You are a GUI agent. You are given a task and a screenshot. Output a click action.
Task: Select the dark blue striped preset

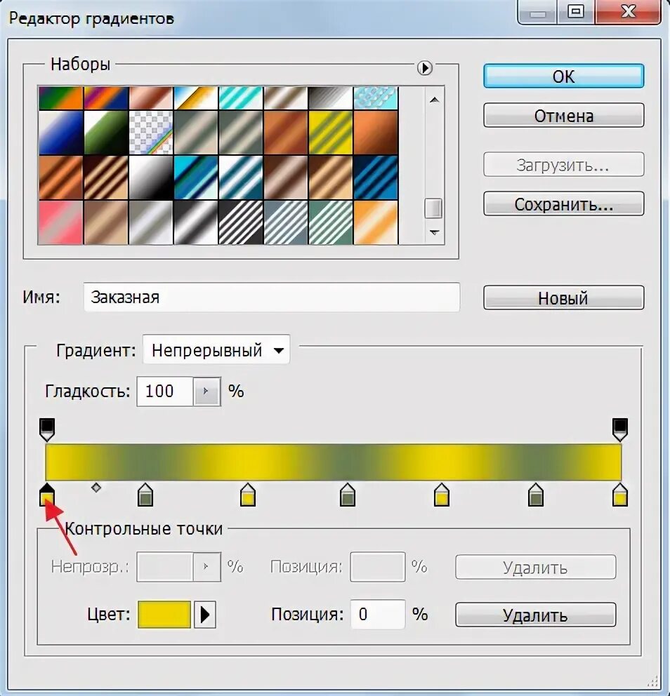(376, 178)
